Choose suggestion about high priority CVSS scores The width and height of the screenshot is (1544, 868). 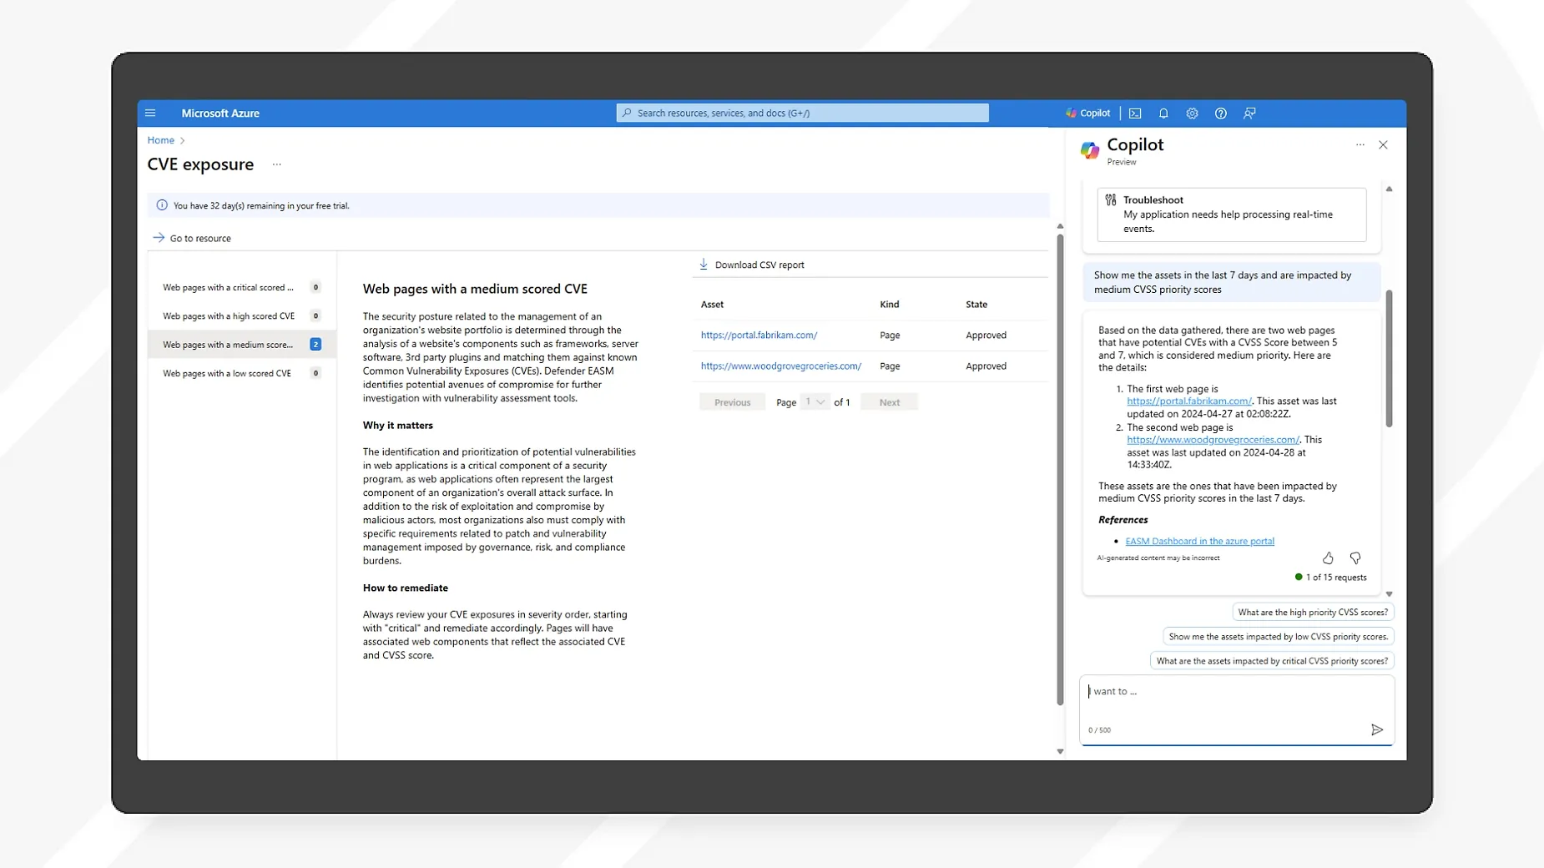click(x=1313, y=612)
